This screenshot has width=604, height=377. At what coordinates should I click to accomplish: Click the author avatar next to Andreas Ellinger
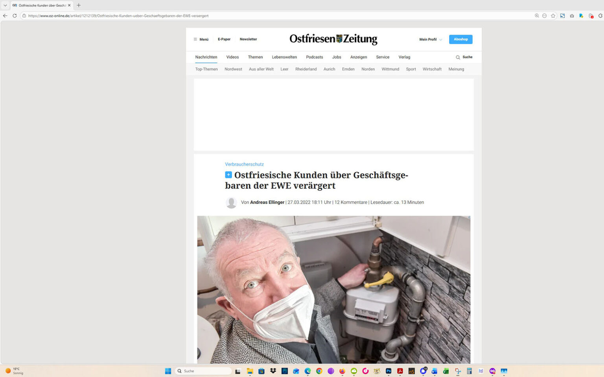(231, 202)
